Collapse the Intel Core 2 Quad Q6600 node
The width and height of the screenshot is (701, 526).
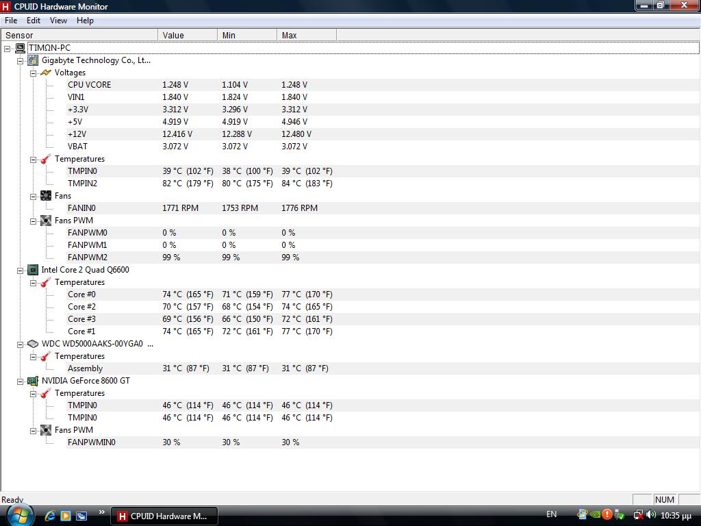click(20, 271)
